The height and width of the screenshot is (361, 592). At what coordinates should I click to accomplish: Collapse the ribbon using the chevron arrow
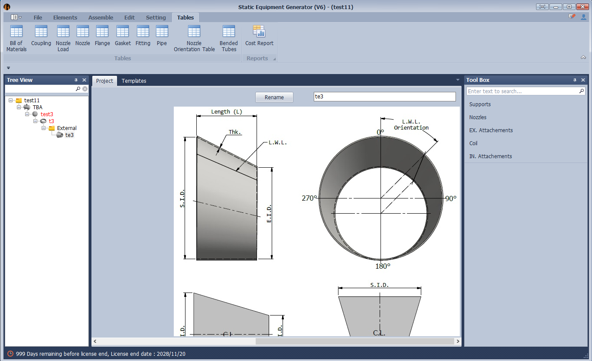coord(583,58)
